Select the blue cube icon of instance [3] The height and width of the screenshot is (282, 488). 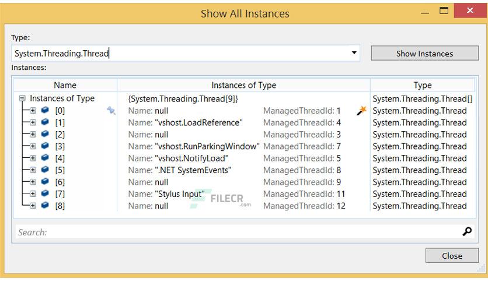(x=45, y=146)
